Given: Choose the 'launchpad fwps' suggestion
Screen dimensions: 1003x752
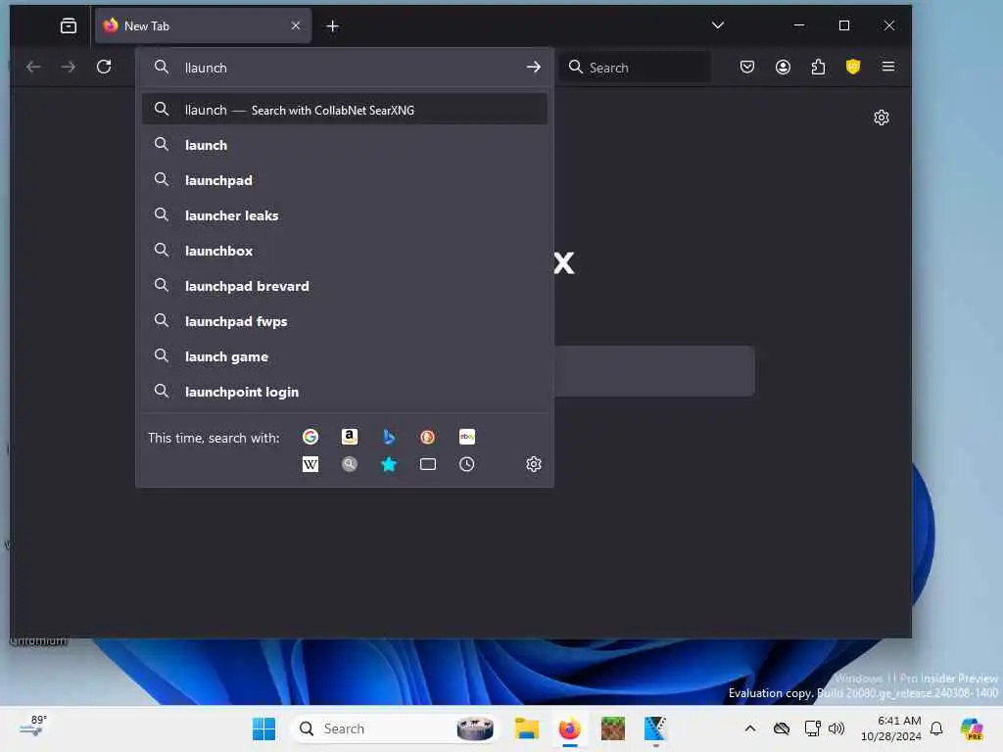Looking at the screenshot, I should (345, 321).
